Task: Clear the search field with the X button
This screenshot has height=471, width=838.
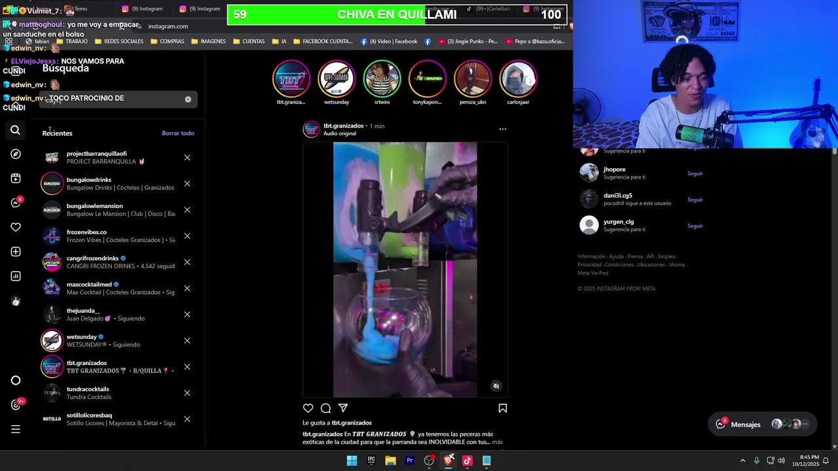Action: click(x=188, y=99)
